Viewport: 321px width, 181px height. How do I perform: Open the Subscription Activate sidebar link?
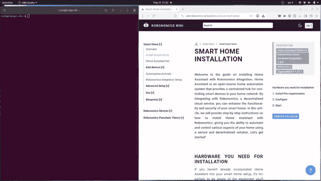click(158, 74)
